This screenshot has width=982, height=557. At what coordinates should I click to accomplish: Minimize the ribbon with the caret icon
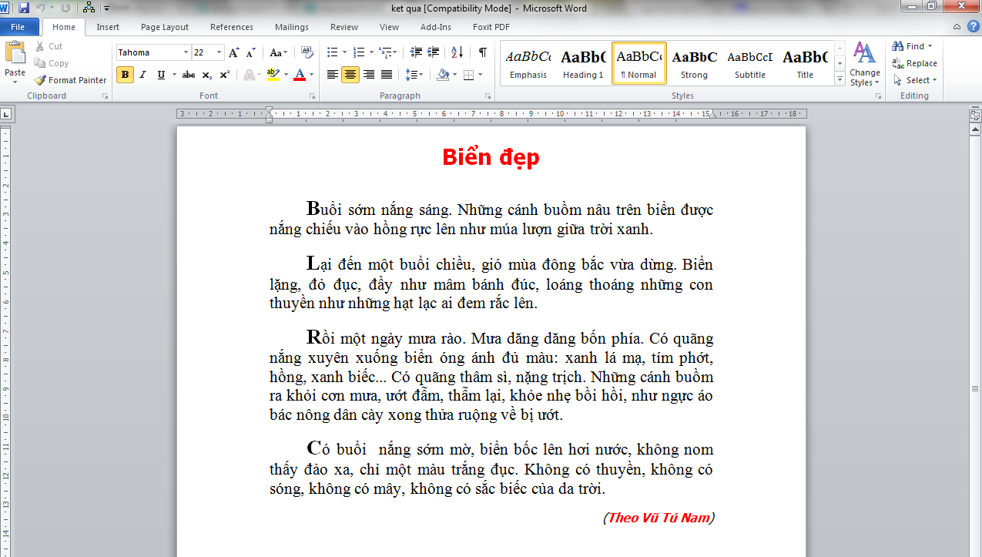tap(957, 27)
